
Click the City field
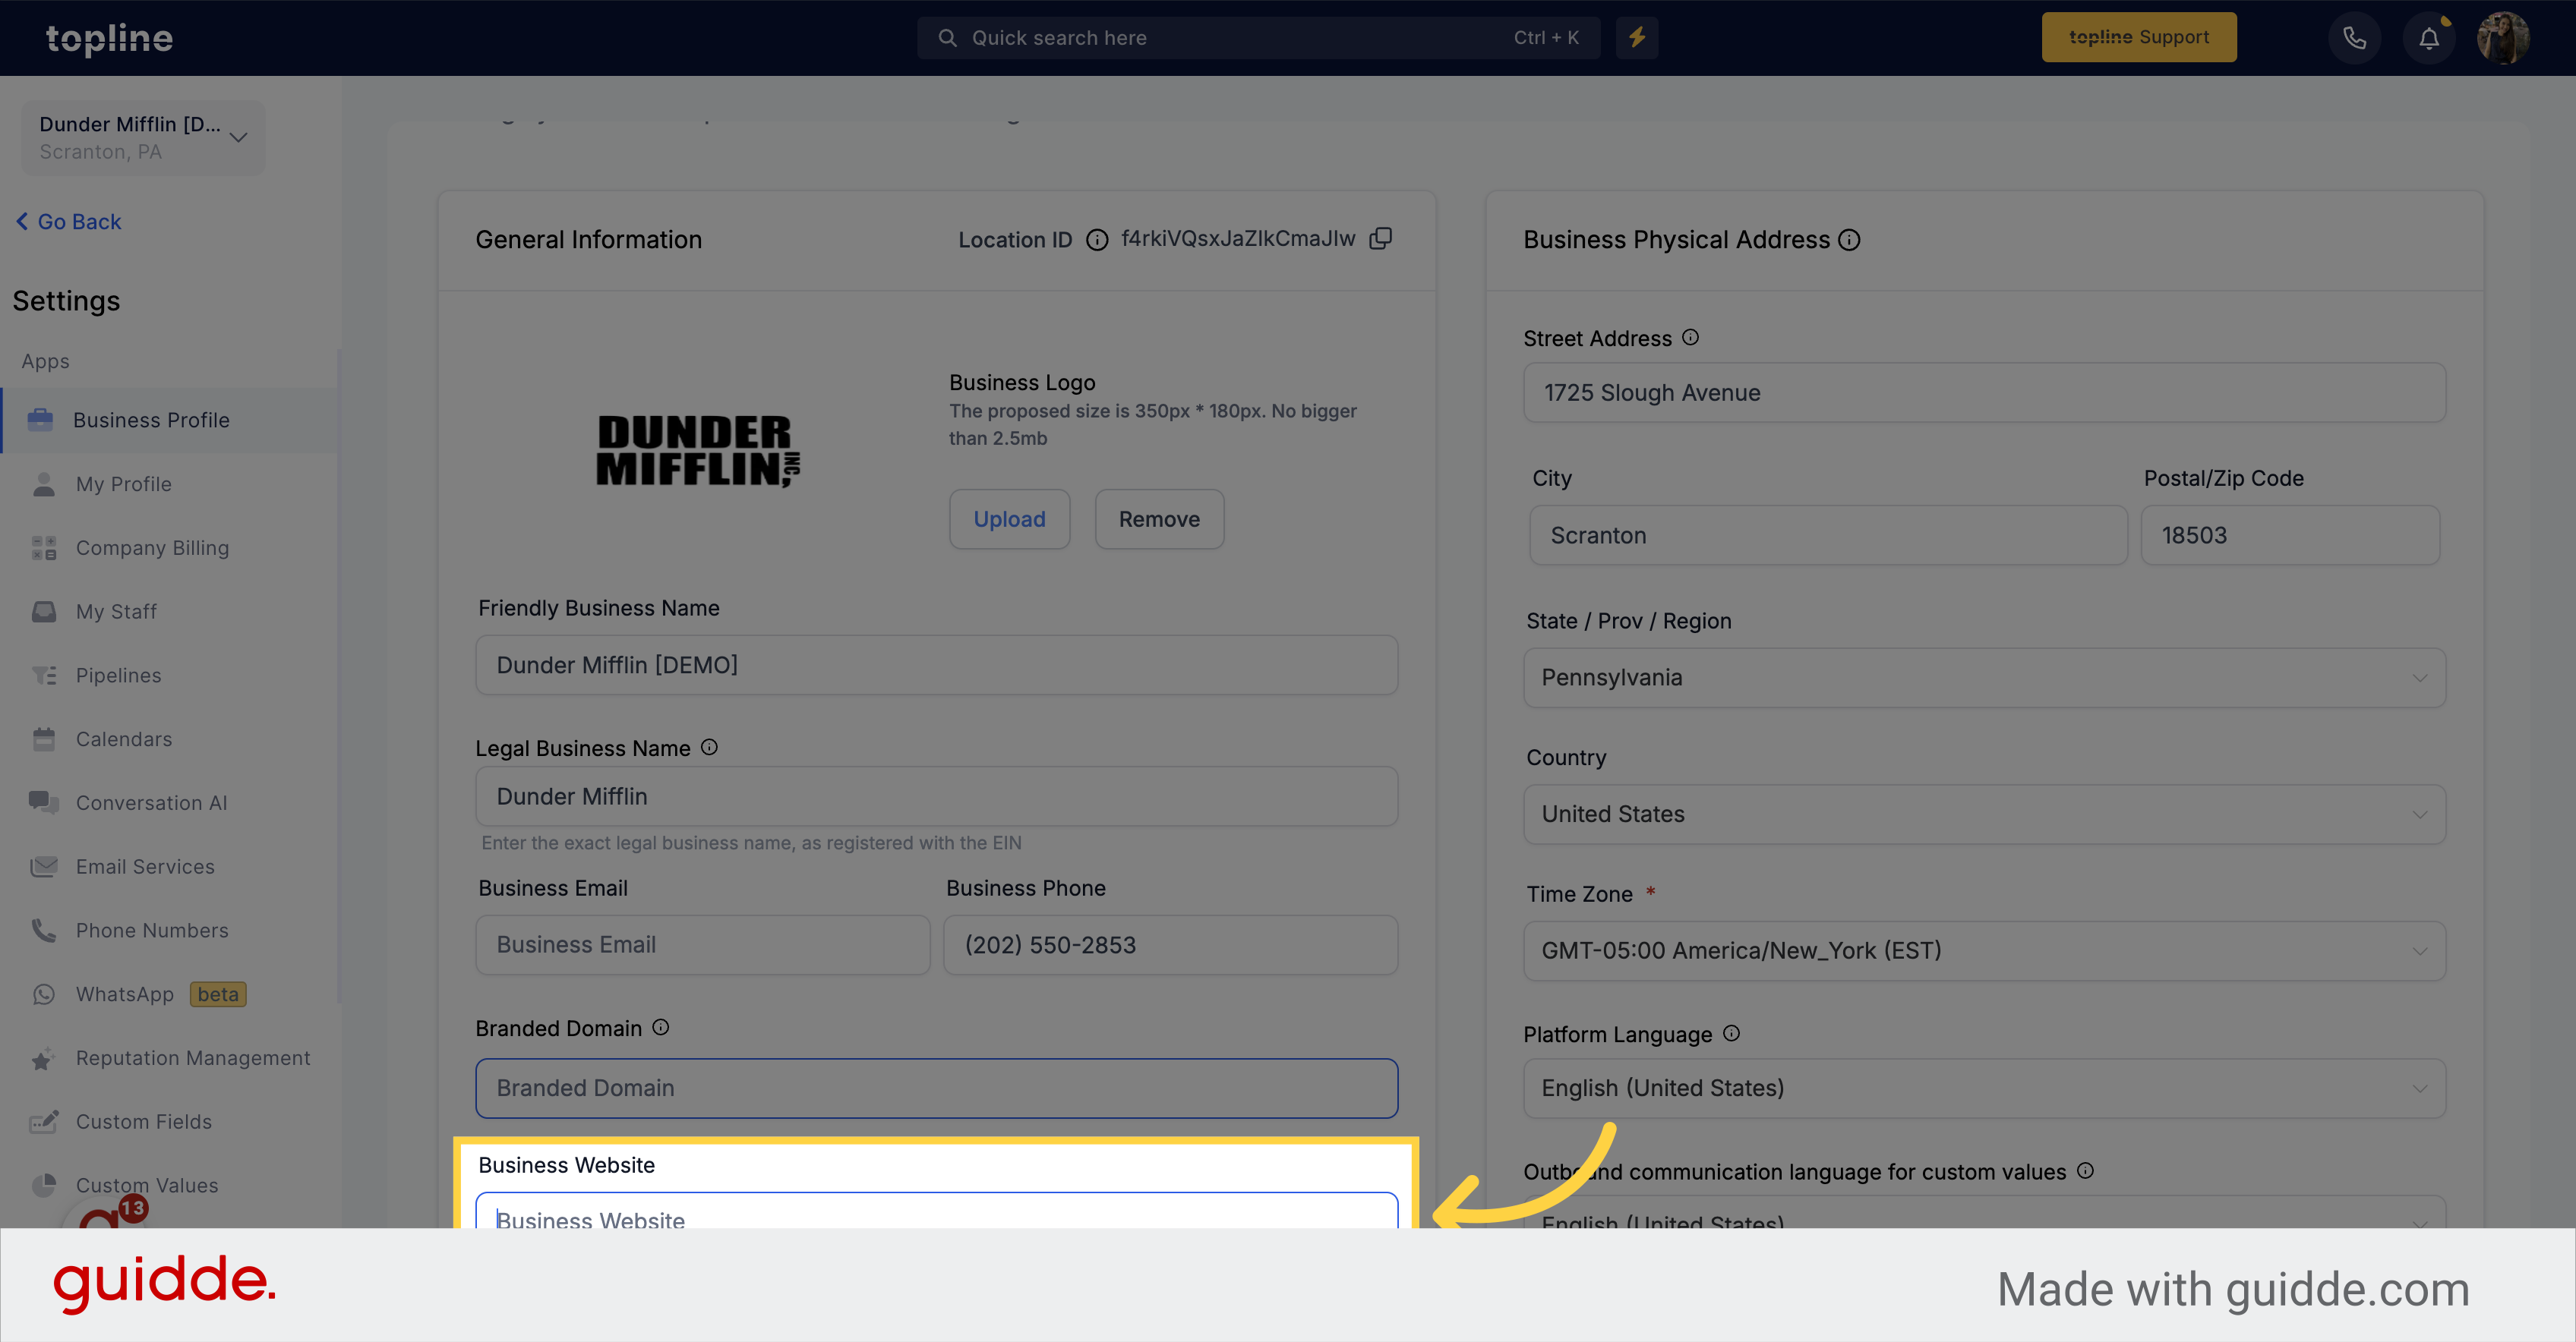coord(1828,534)
